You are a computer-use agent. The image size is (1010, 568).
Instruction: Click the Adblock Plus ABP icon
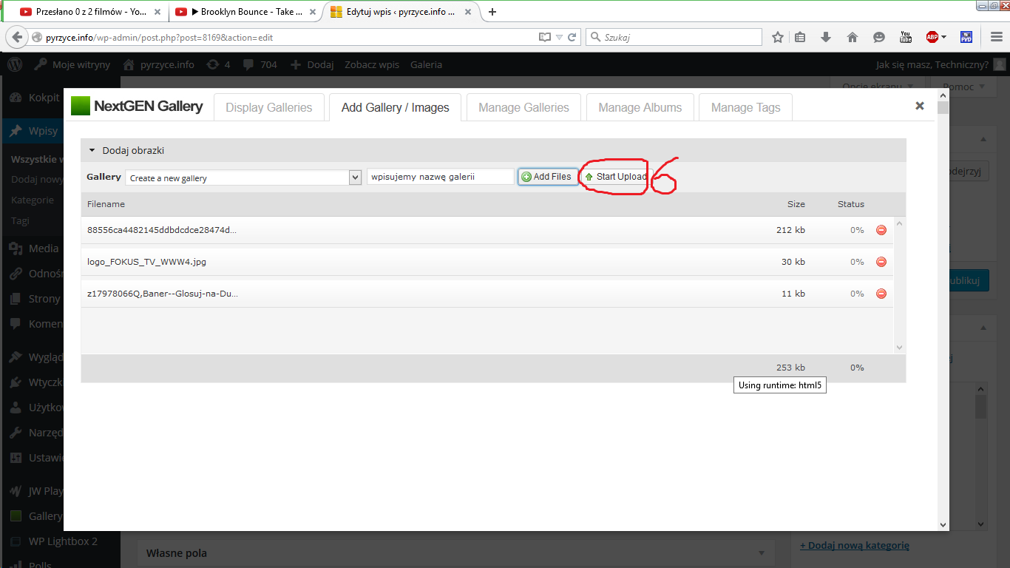tap(932, 37)
